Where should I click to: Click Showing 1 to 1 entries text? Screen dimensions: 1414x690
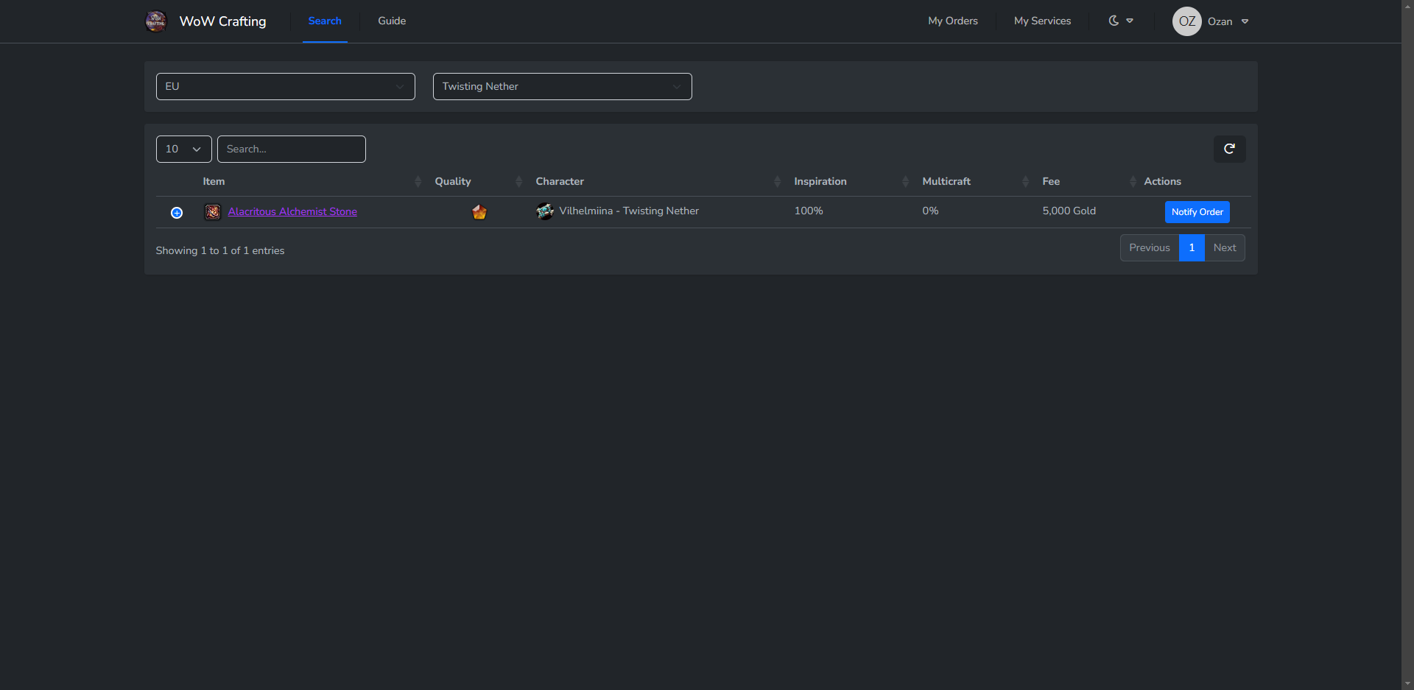[220, 250]
